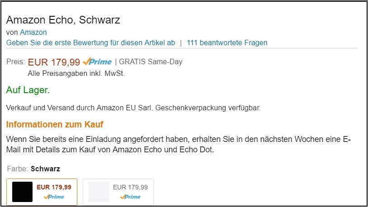Screen dimensions: 368x207
Task: Choose the white color swatch
Action: click(99, 192)
